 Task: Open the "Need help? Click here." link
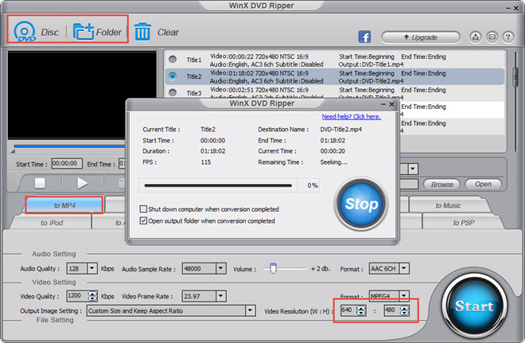351,116
